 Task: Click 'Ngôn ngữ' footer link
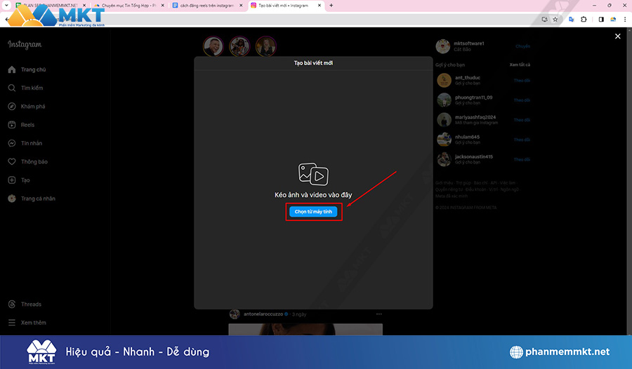tap(510, 189)
